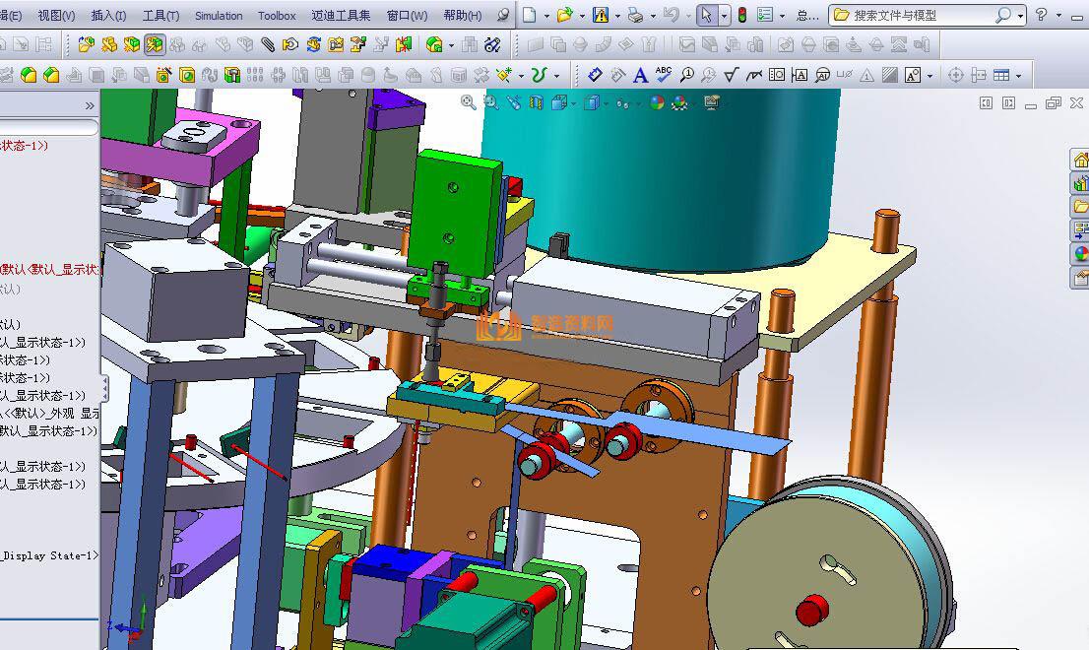Run the ABC spell checker tool
Viewport: 1089px width, 650px height.
(x=664, y=75)
